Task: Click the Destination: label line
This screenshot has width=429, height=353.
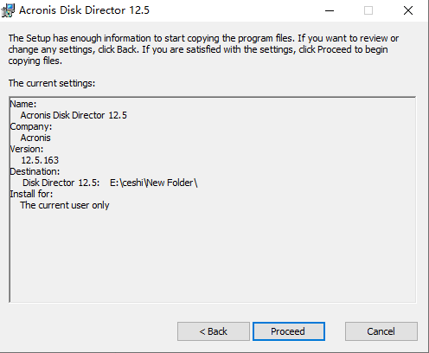Action: (35, 171)
